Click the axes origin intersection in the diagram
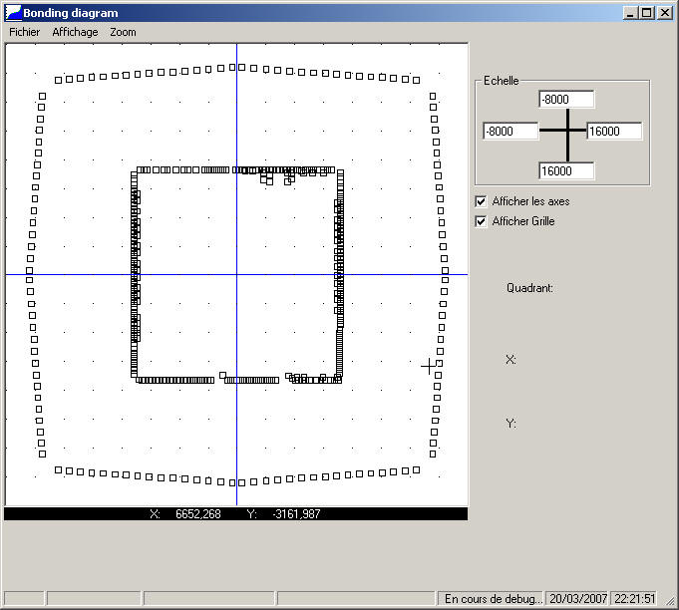The width and height of the screenshot is (679, 610). [x=236, y=274]
